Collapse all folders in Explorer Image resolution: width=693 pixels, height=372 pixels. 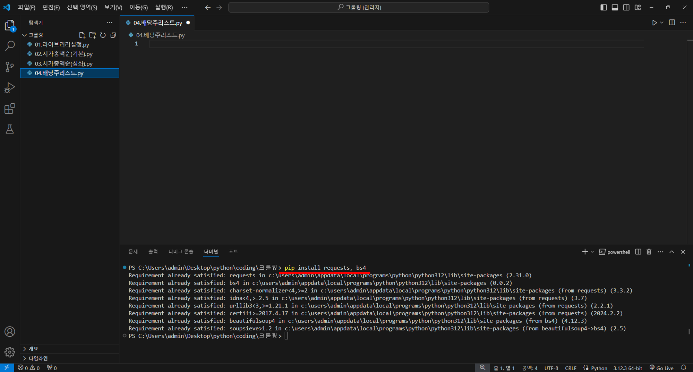tap(113, 35)
